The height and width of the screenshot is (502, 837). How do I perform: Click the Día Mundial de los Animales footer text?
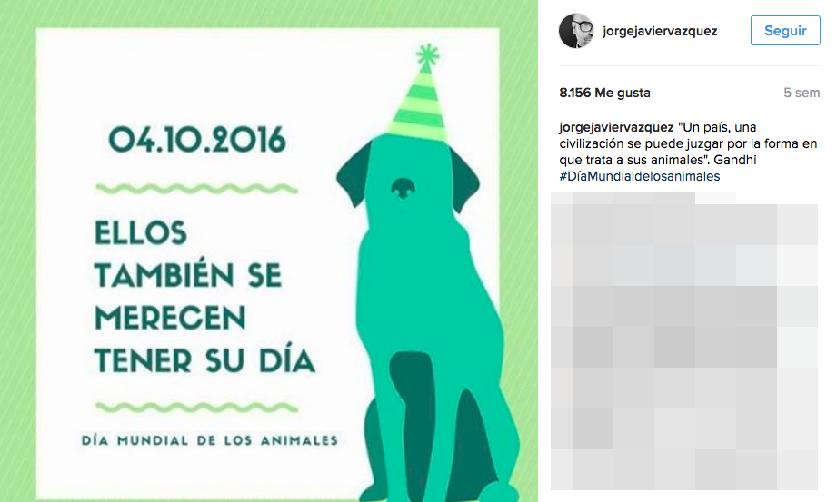pos(210,440)
